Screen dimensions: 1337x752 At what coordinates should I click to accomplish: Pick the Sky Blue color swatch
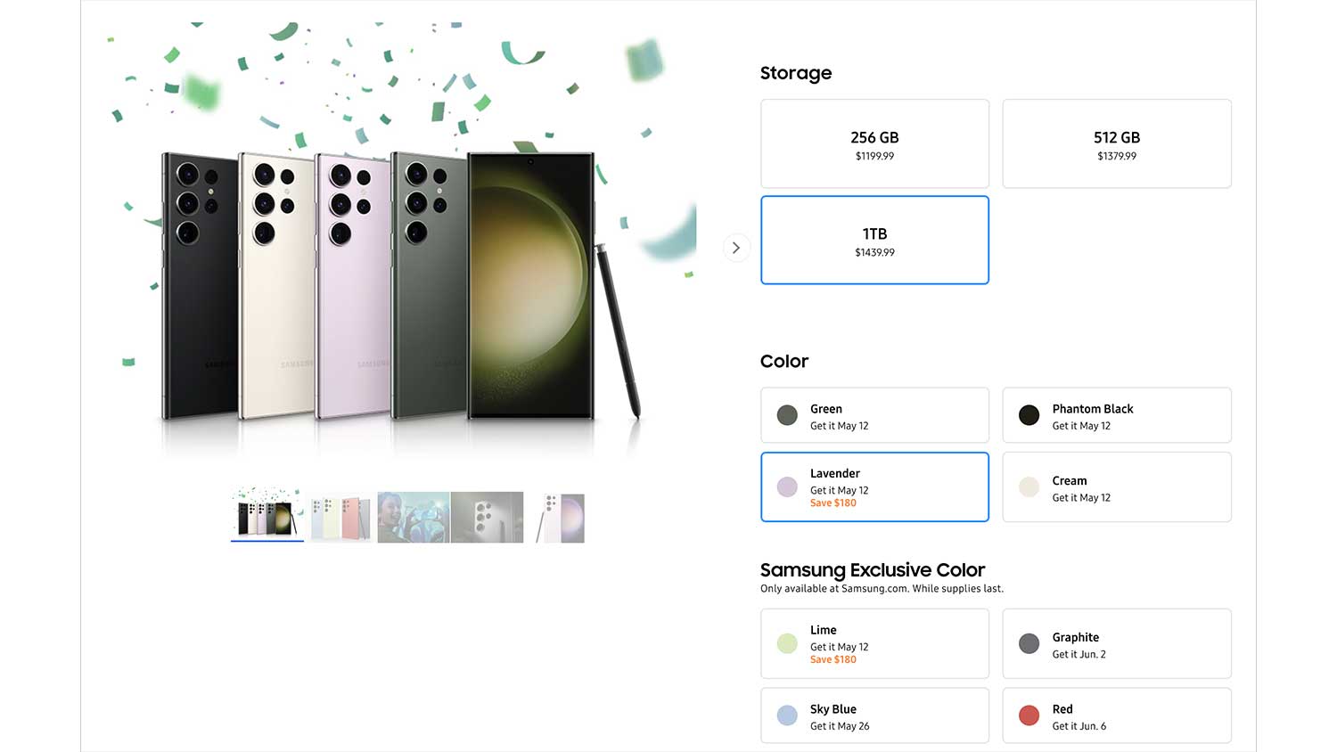[787, 715]
